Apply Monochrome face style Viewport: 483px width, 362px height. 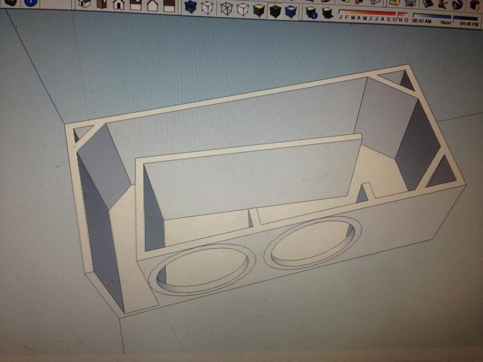point(291,11)
